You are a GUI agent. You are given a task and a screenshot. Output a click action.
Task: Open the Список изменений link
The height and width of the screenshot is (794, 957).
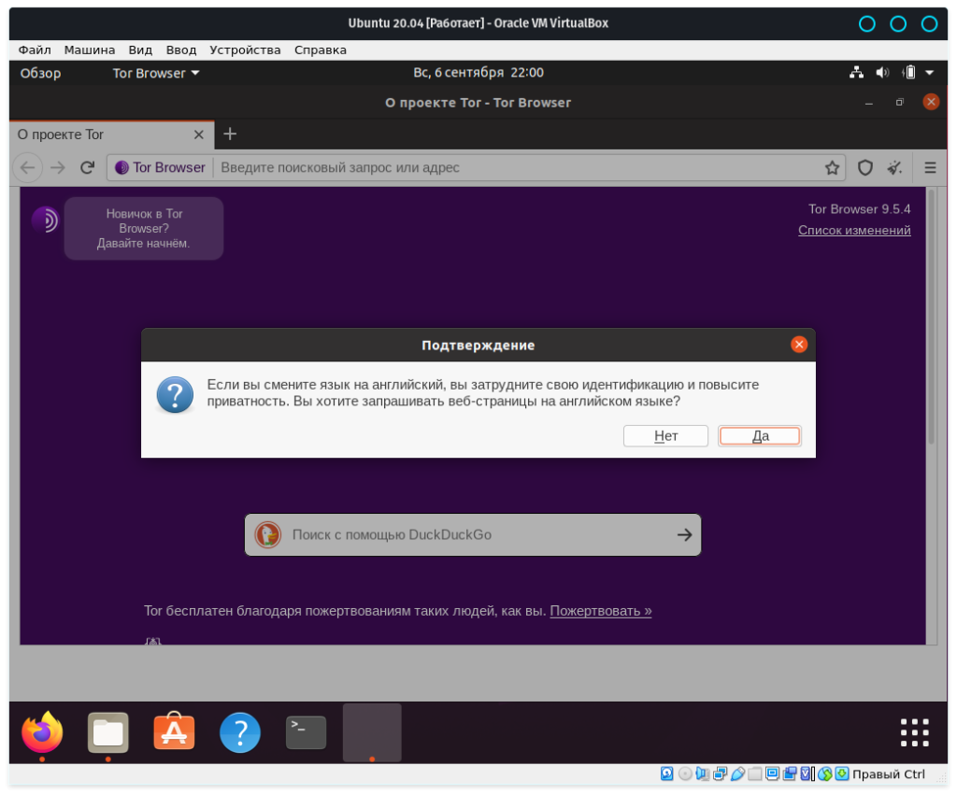coord(854,231)
